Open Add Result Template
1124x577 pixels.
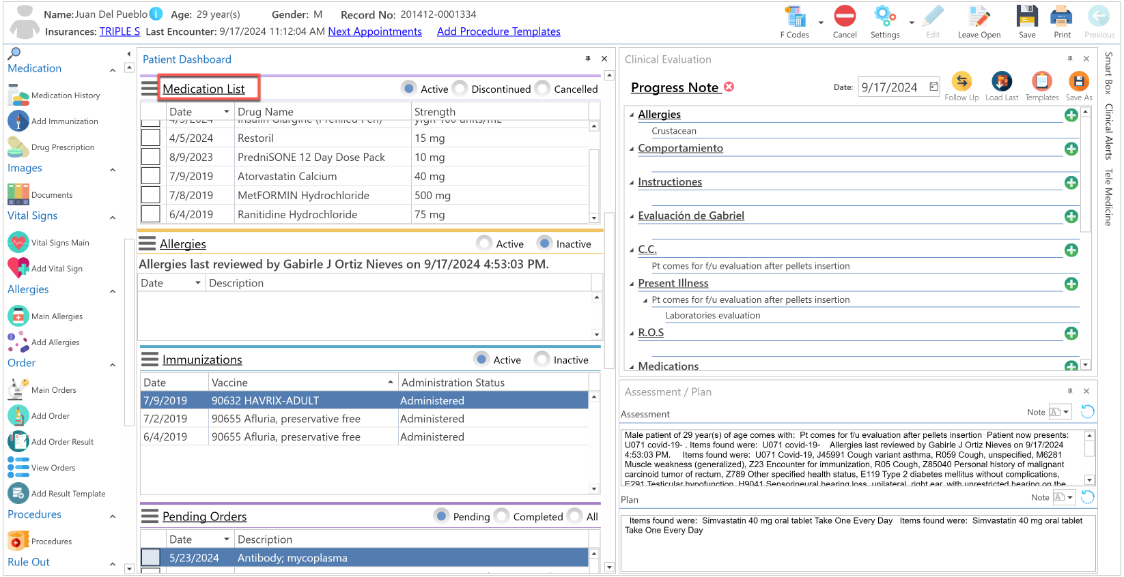tap(57, 494)
